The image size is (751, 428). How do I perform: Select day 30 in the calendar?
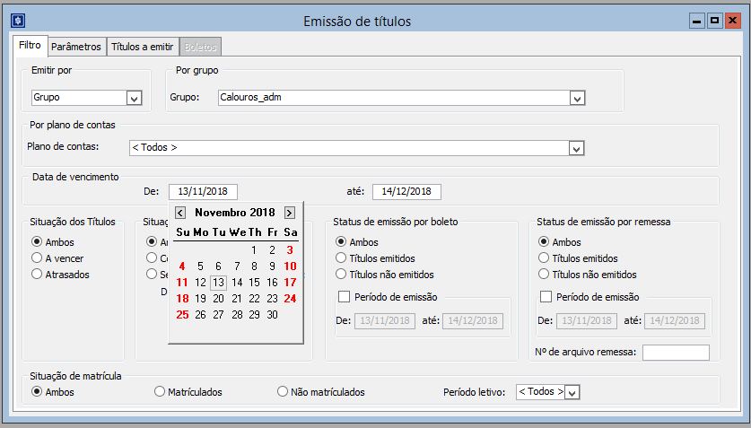(272, 314)
